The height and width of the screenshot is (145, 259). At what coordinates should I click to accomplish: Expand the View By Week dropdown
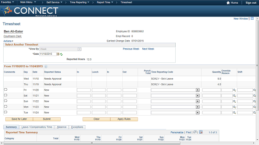click(79, 49)
